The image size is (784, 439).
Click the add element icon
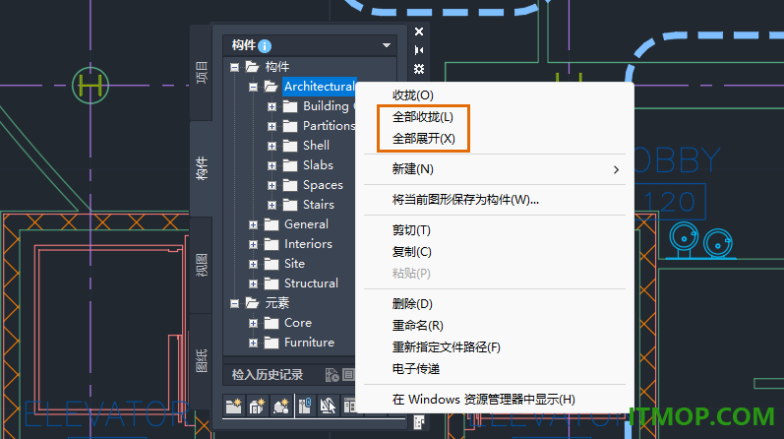pos(281,406)
